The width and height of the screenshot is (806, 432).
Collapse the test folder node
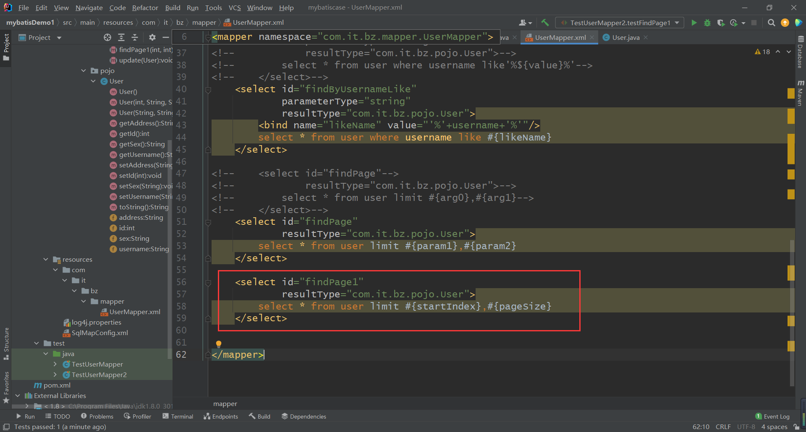pyautogui.click(x=37, y=343)
